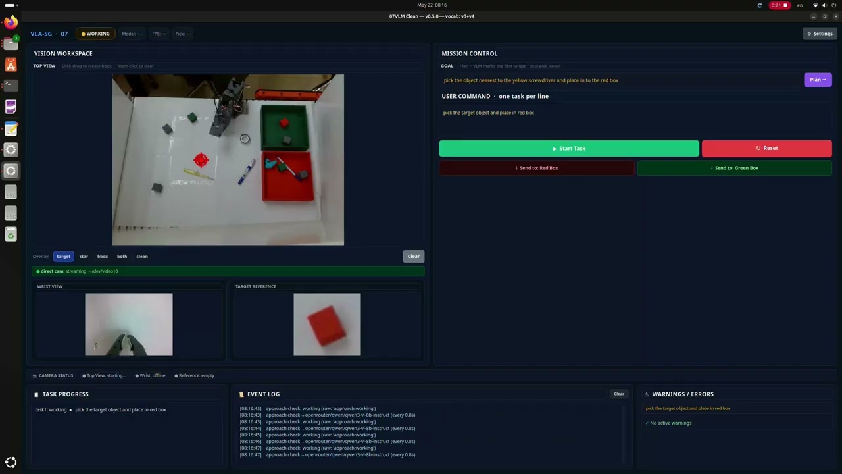Select the 'target' overlay mode
Image resolution: width=842 pixels, height=474 pixels.
point(63,257)
